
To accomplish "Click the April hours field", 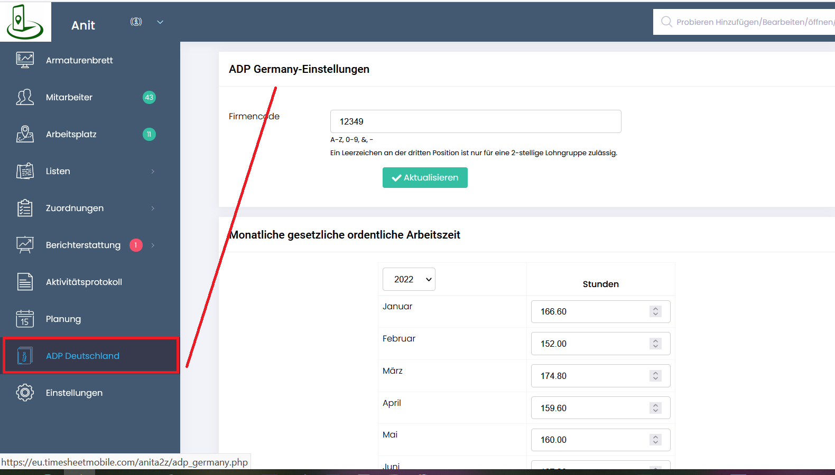I will tap(600, 408).
